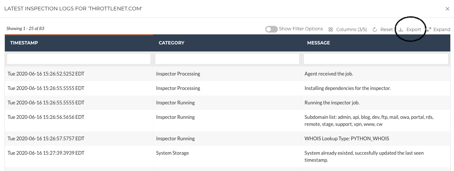Click 'Showing 1 - 25 of 83' text

click(x=25, y=28)
